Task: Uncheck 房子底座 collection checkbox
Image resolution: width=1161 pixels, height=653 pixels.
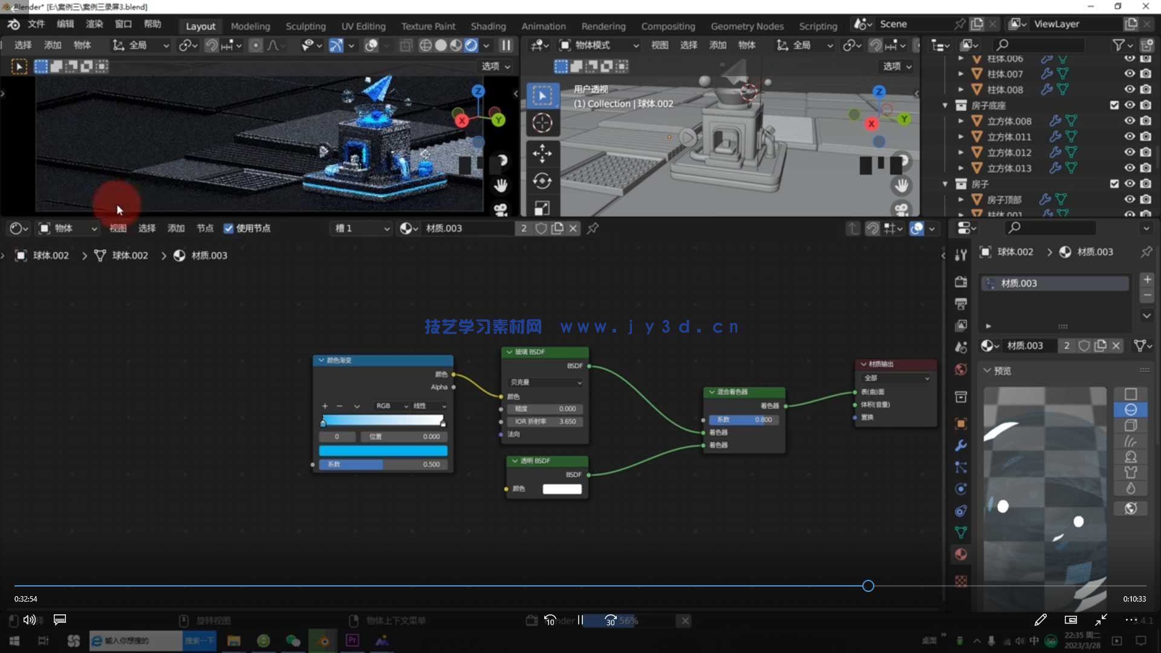Action: (1114, 105)
